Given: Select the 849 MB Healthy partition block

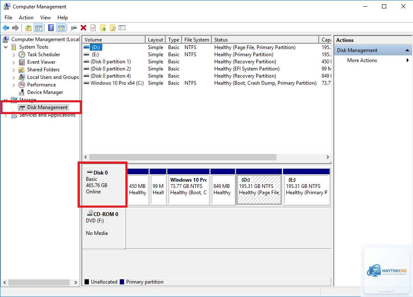Looking at the screenshot, I should 223,187.
